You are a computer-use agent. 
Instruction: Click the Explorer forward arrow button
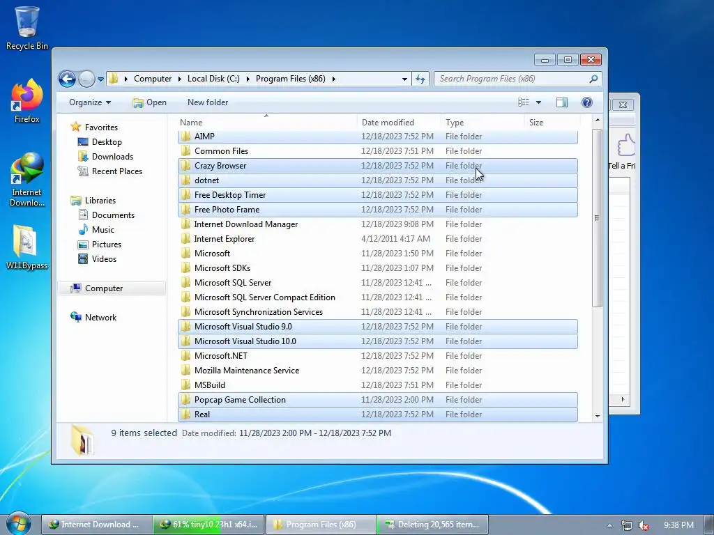point(86,79)
